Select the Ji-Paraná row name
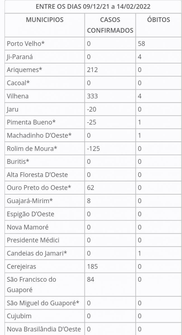182x335 pixels. [20, 57]
